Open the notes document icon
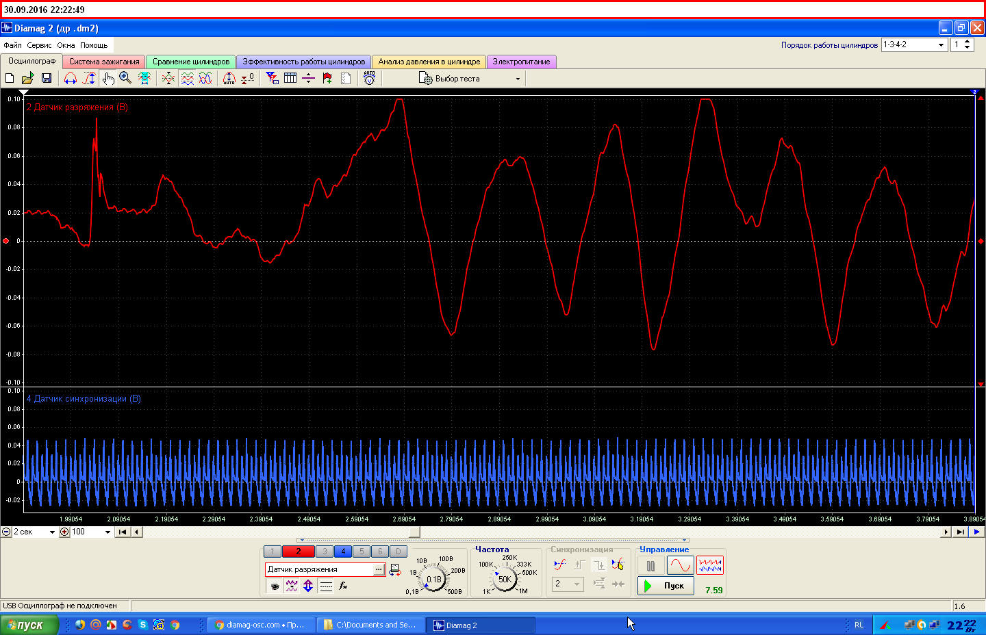The width and height of the screenshot is (986, 635). (x=346, y=78)
